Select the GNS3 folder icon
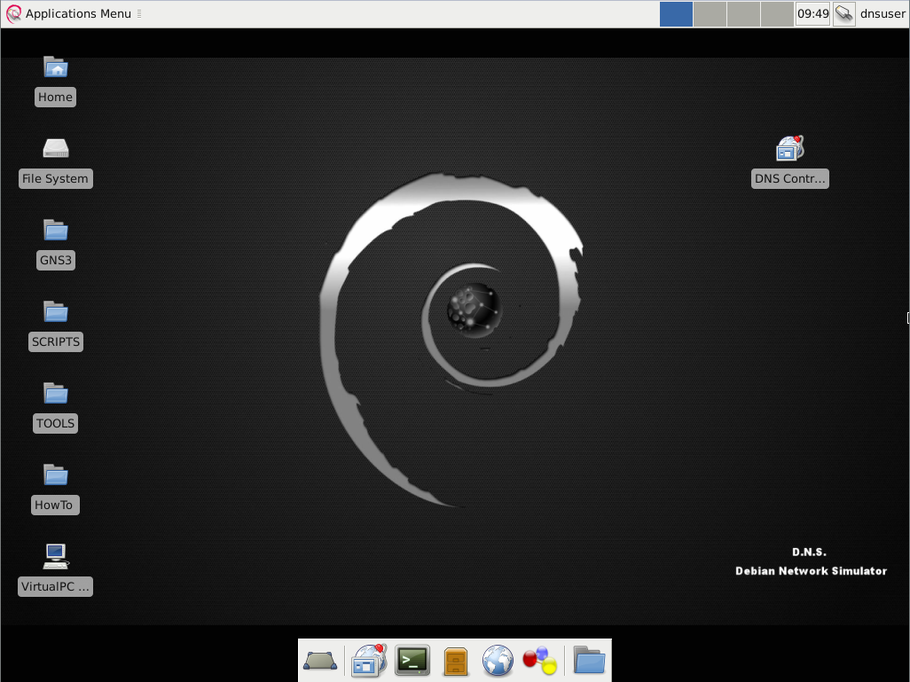This screenshot has height=682, width=910. [x=56, y=231]
